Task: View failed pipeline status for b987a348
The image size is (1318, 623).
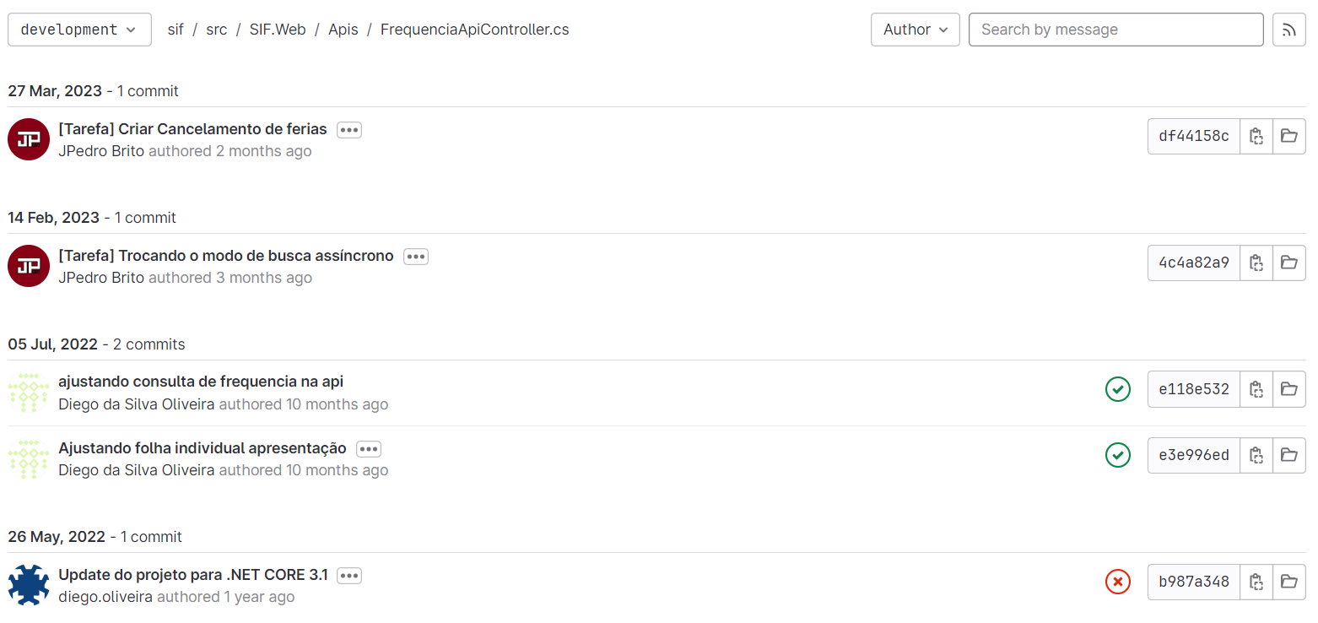Action: (1118, 582)
